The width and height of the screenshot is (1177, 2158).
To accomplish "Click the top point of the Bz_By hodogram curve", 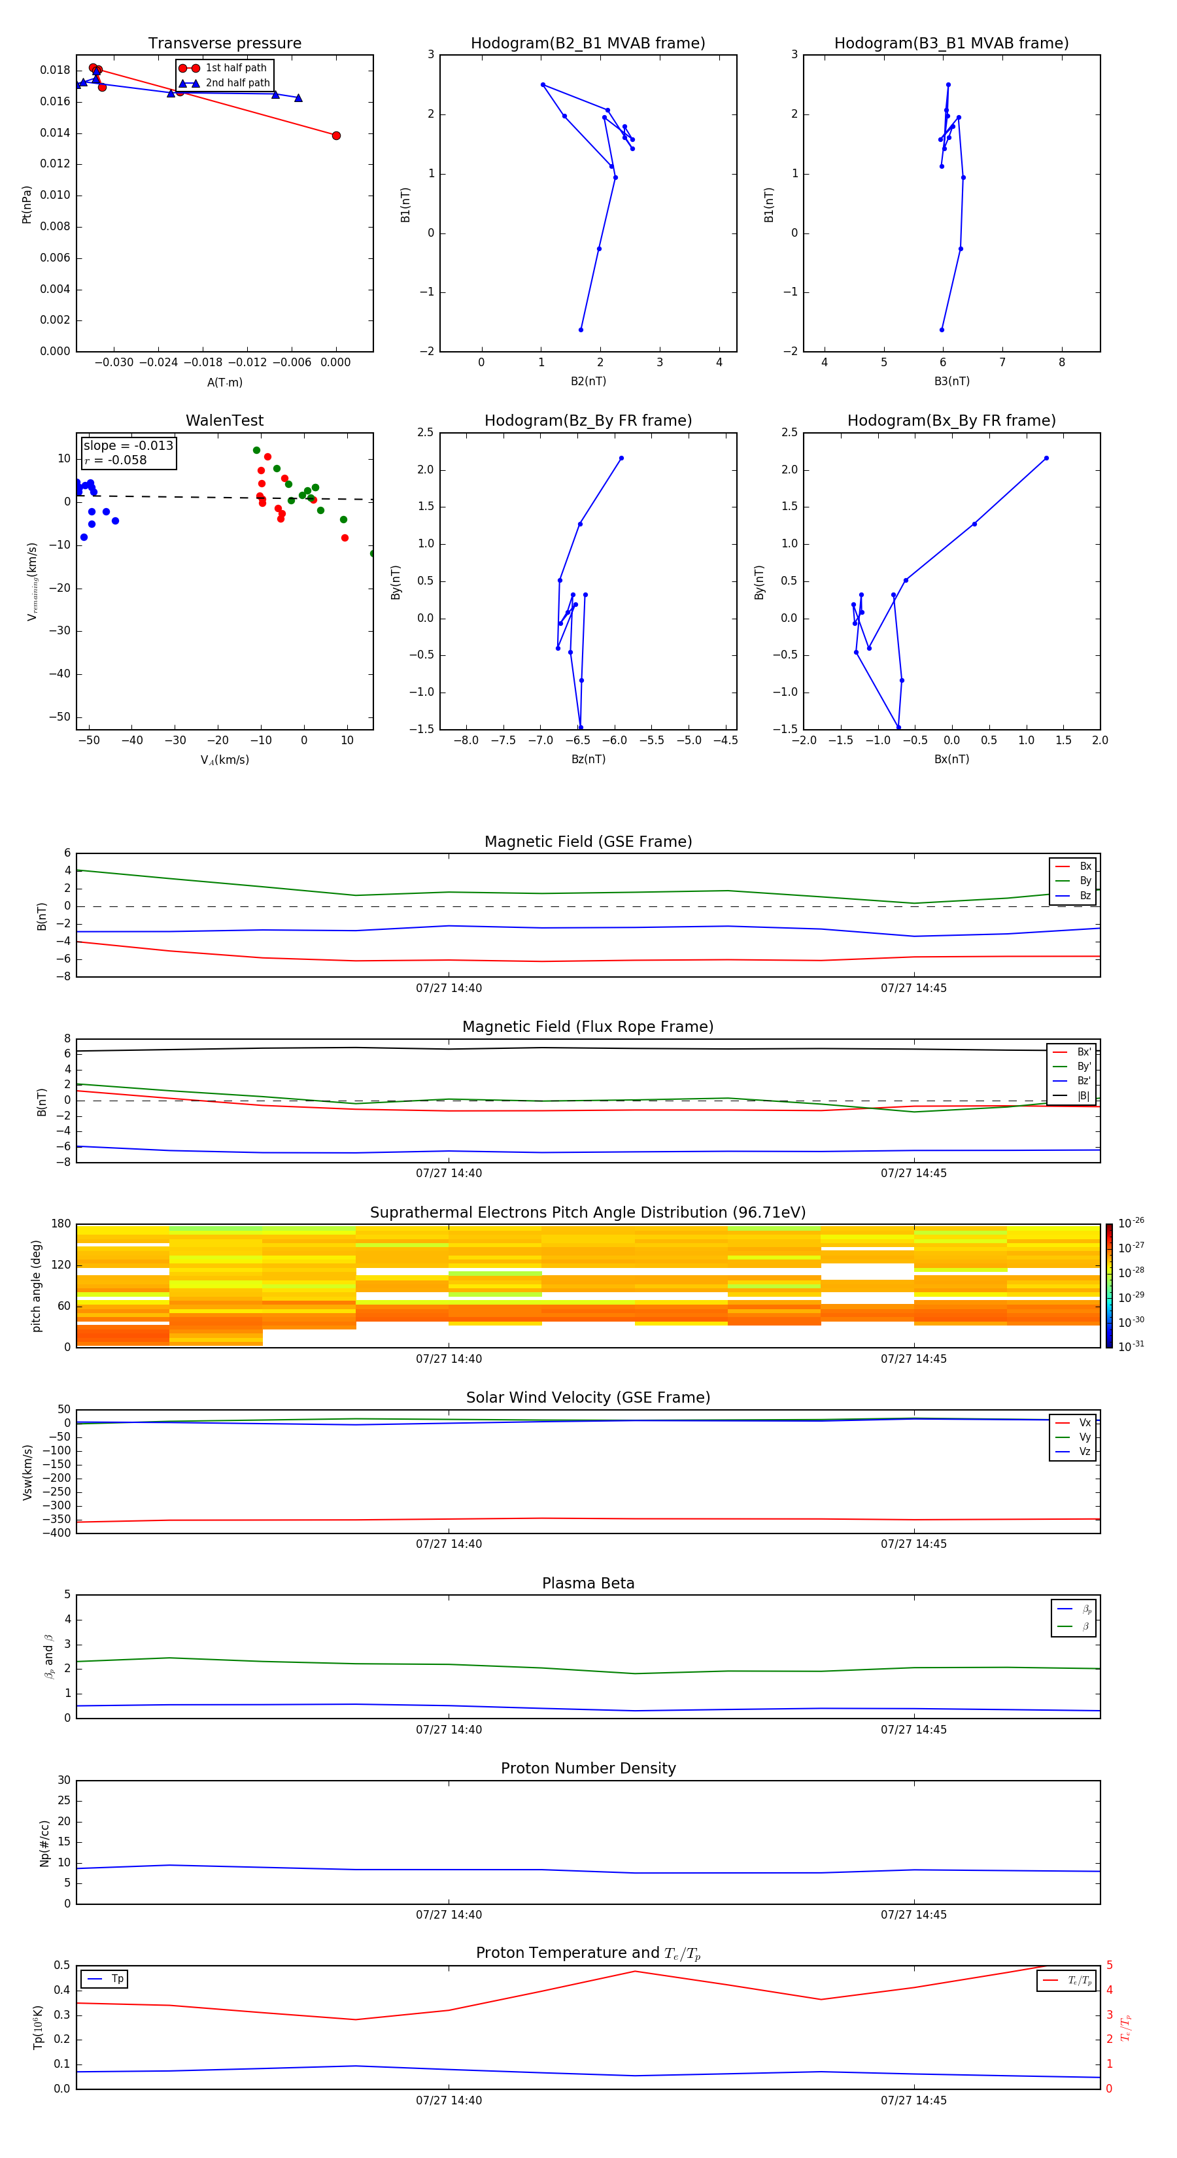I will point(621,458).
